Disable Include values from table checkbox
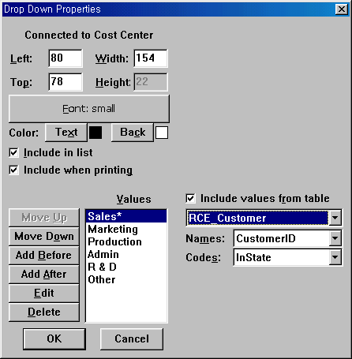The width and height of the screenshot is (352, 359). pos(191,198)
